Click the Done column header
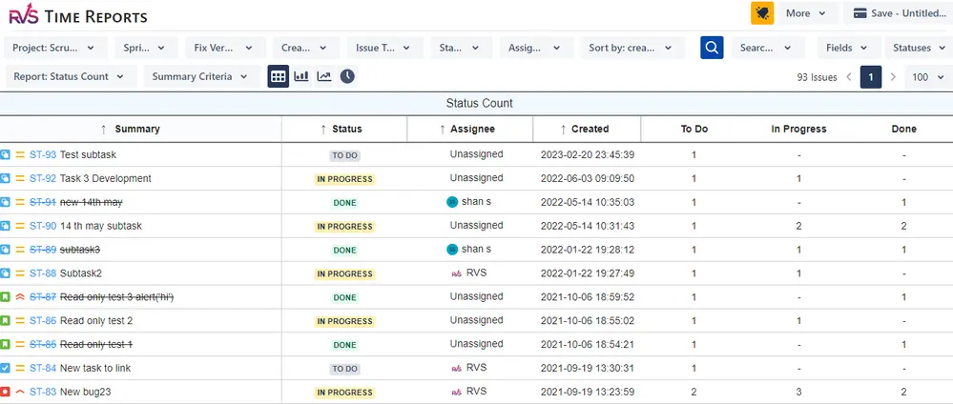Screen dimensions: 953x404 pyautogui.click(x=903, y=129)
